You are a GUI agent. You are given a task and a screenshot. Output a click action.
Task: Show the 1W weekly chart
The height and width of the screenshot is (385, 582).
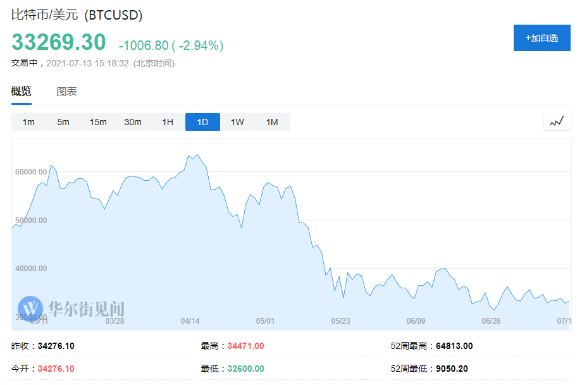[237, 122]
